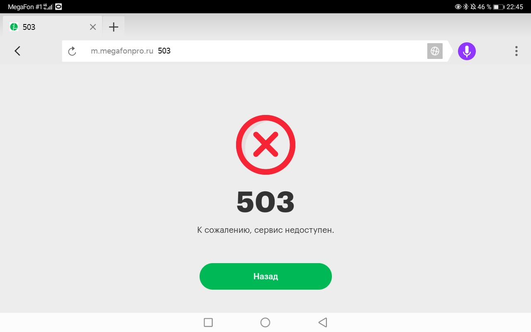531x332 pixels.
Task: Go back using the browser back arrow
Action: pos(17,51)
